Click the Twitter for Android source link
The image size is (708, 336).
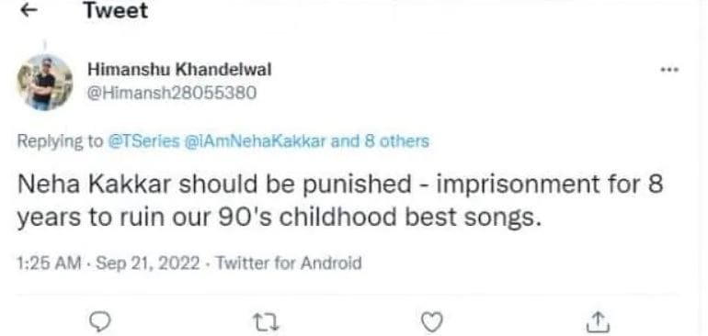(288, 263)
